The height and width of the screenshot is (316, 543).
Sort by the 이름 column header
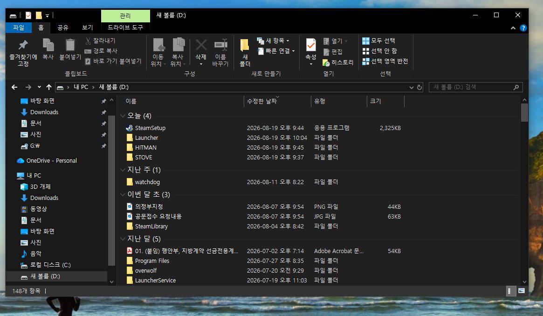pyautogui.click(x=131, y=101)
